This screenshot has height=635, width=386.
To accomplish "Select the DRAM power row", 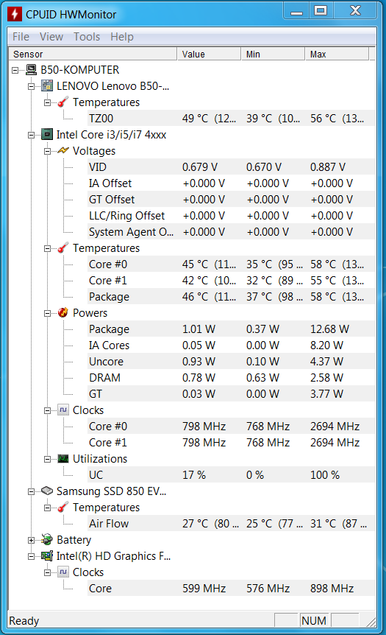I will (x=231, y=377).
